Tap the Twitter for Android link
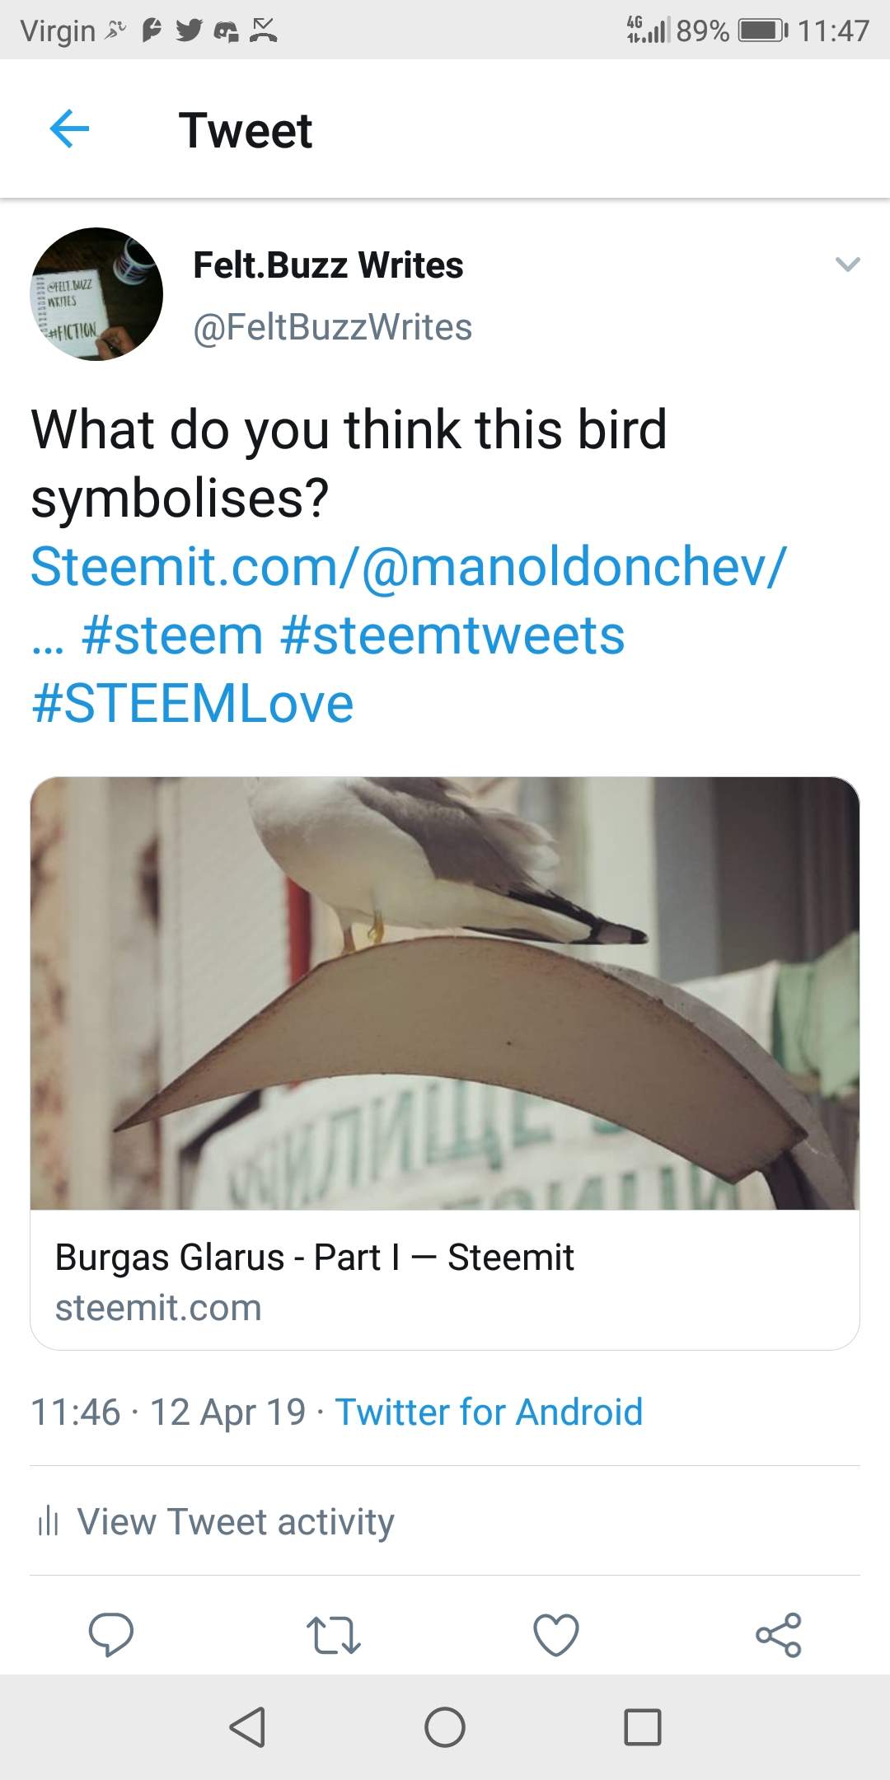 tap(489, 1412)
